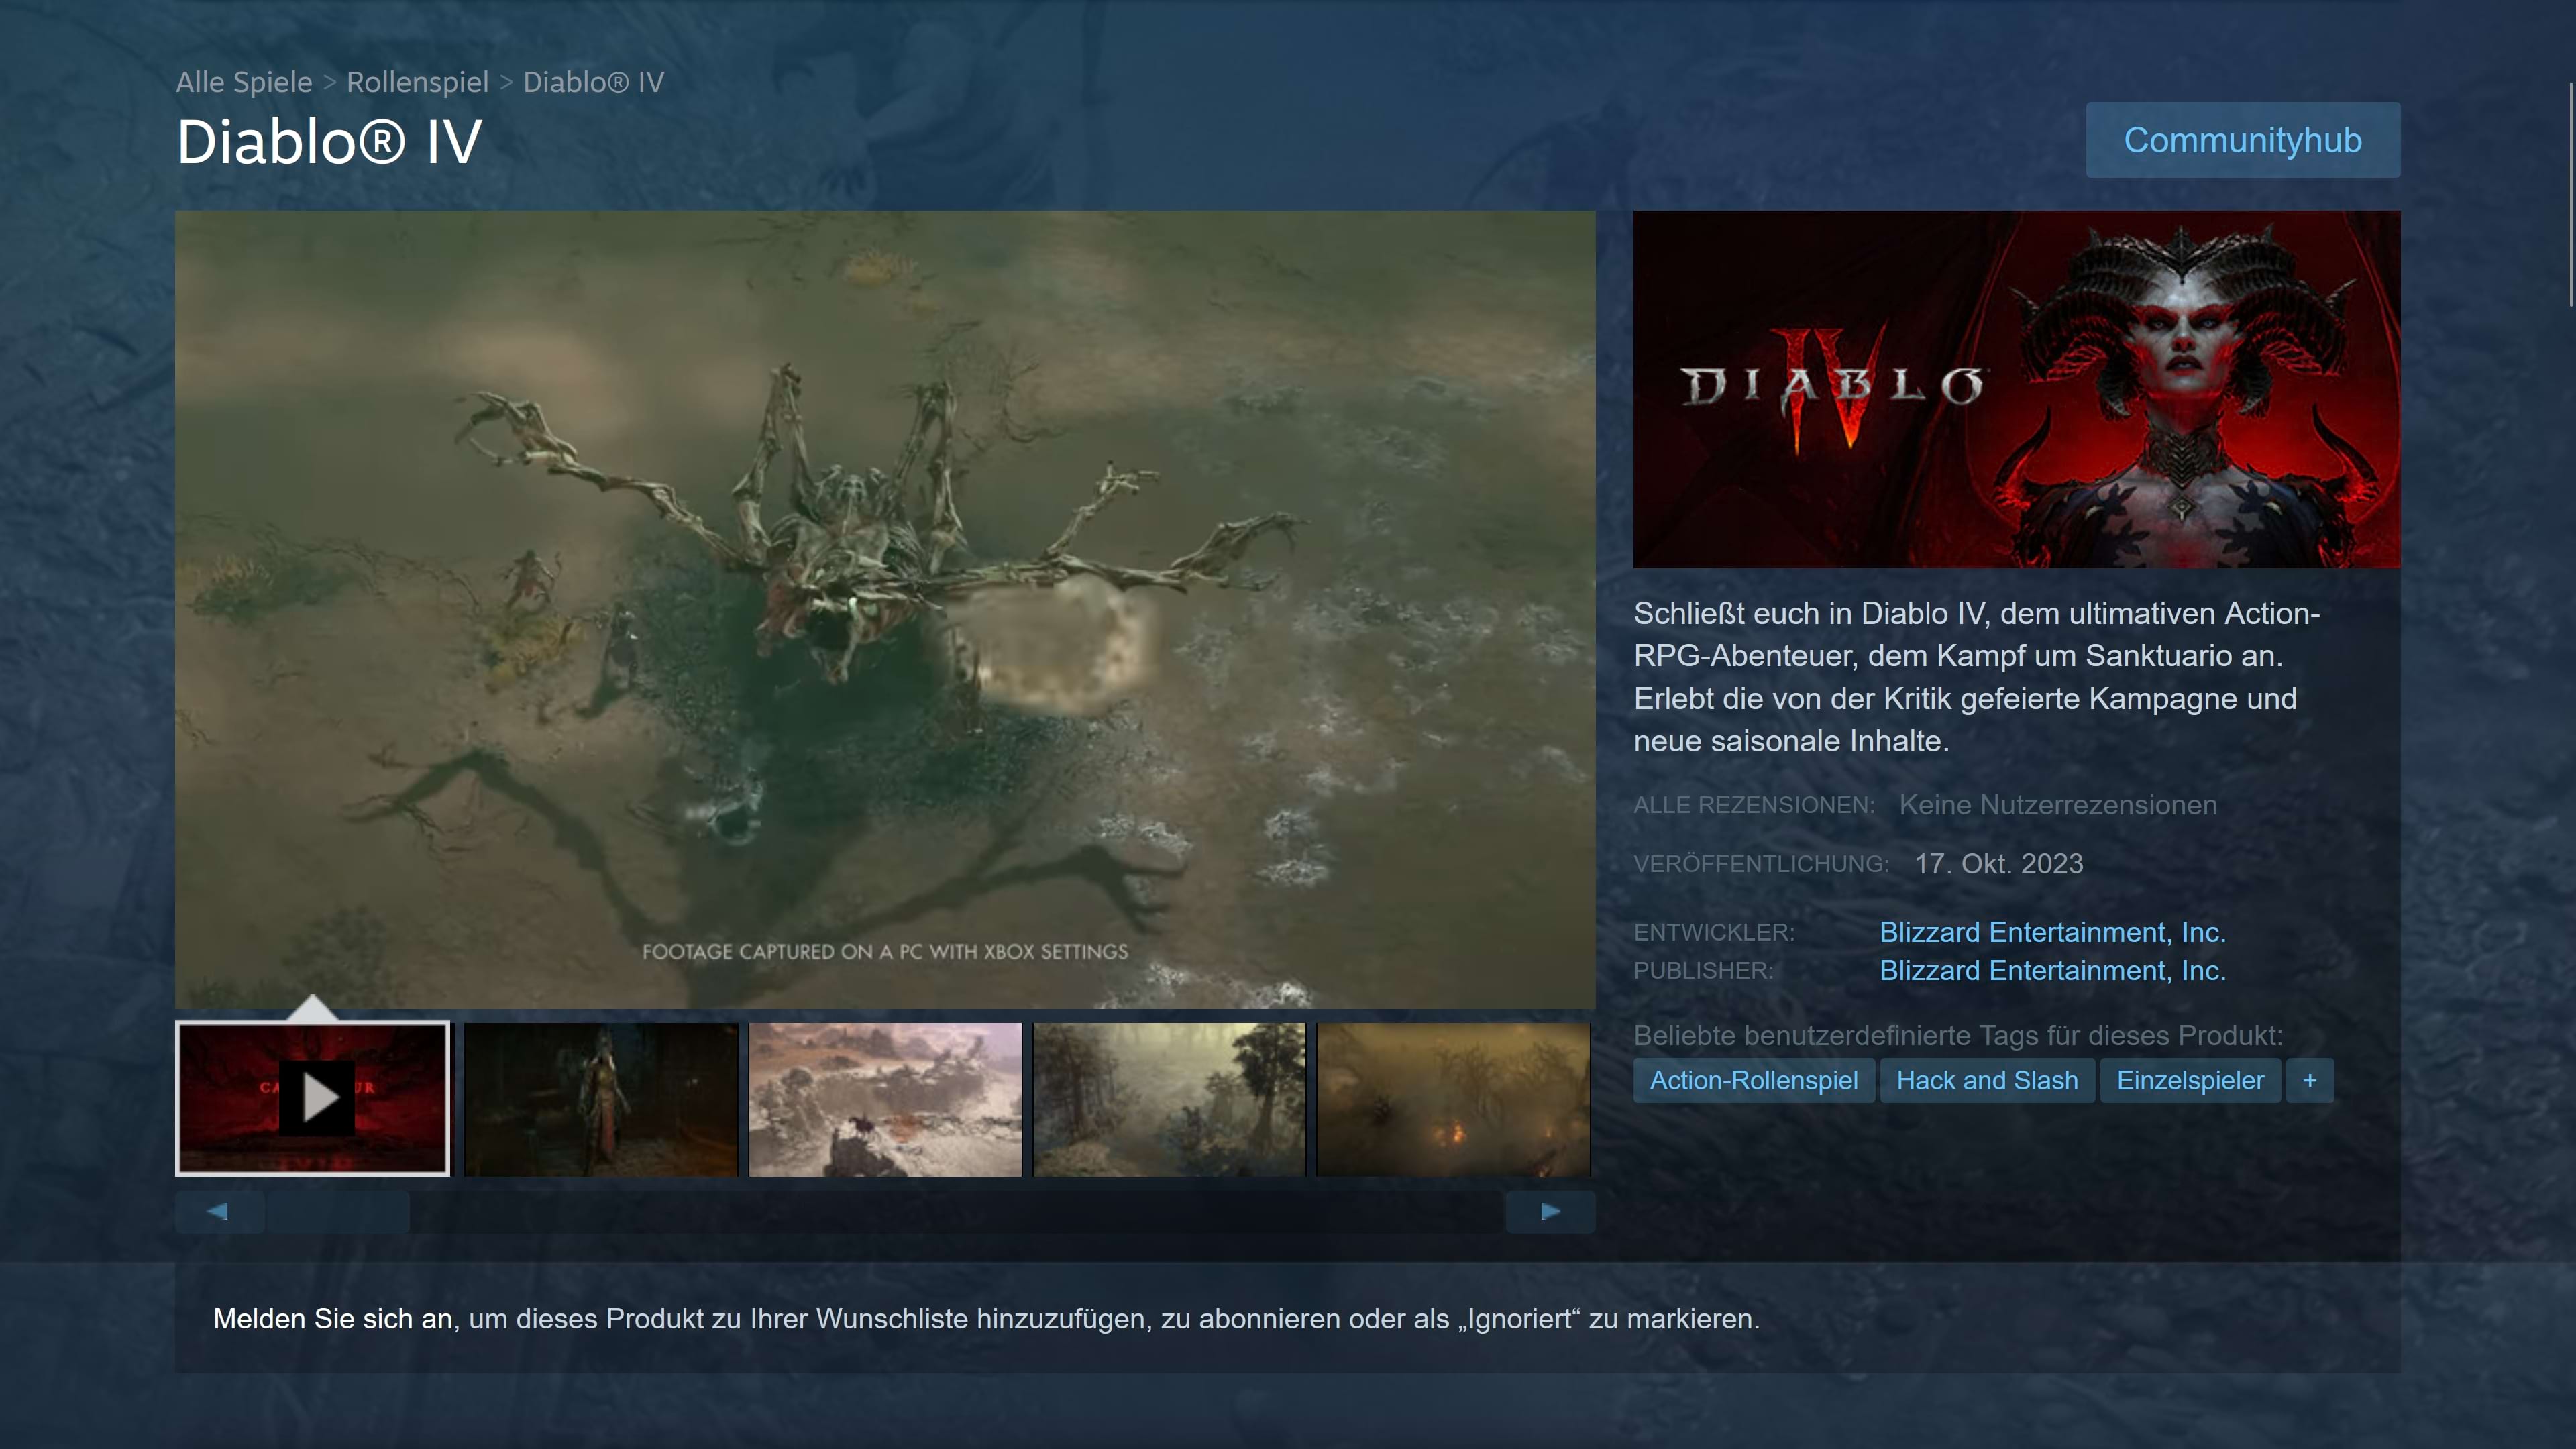This screenshot has width=2576, height=1449.
Task: Open the Rollenspiel breadcrumb category
Action: coord(417,82)
